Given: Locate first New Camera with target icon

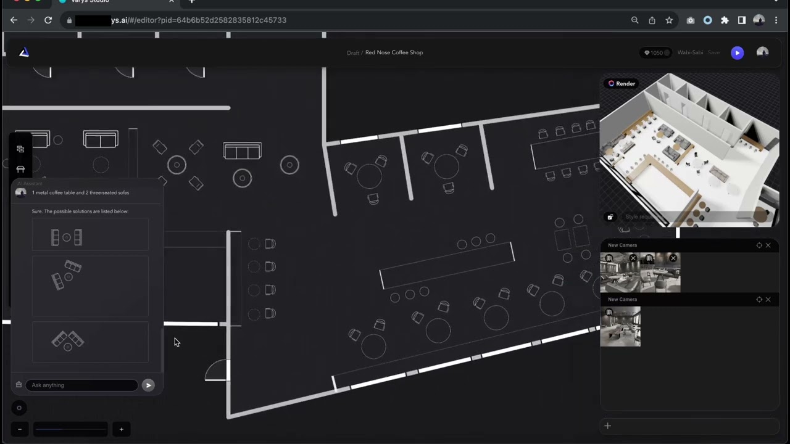Looking at the screenshot, I should click(x=759, y=245).
